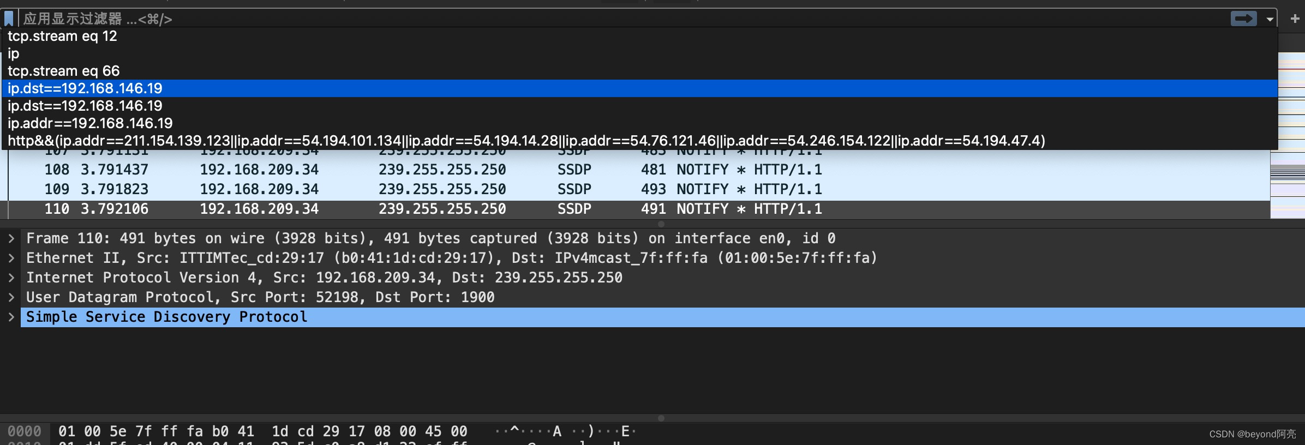Click length value 493 in packet 109
The height and width of the screenshot is (445, 1305).
(653, 189)
